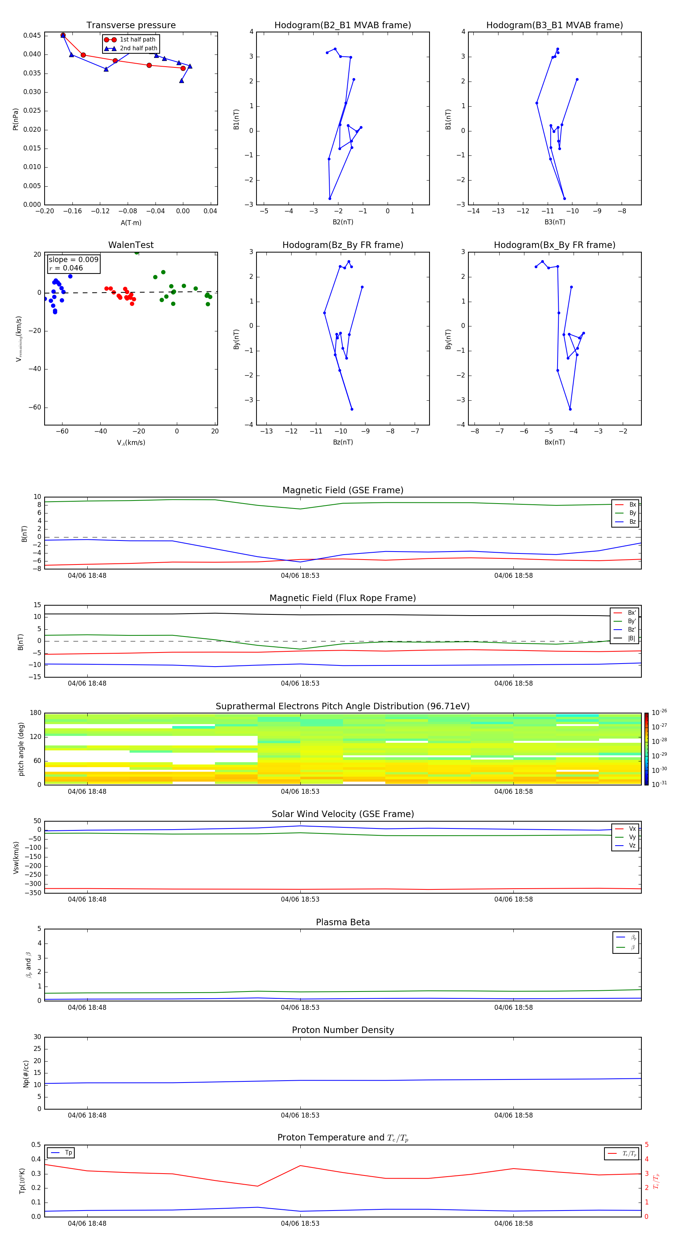This screenshot has width=686, height=1257.
Task: Click the 'Vsw(km/s)' axis label
Action: (16, 857)
